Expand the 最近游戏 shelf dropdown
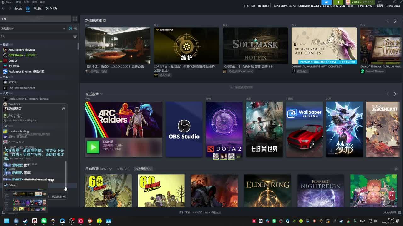The image size is (403, 226). click(x=101, y=94)
